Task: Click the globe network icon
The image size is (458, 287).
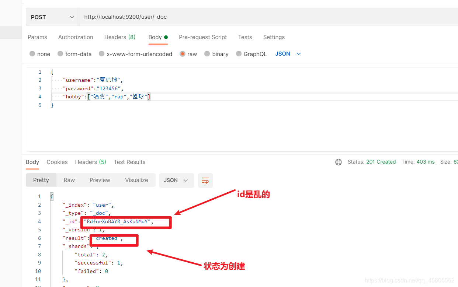Action: (x=339, y=162)
